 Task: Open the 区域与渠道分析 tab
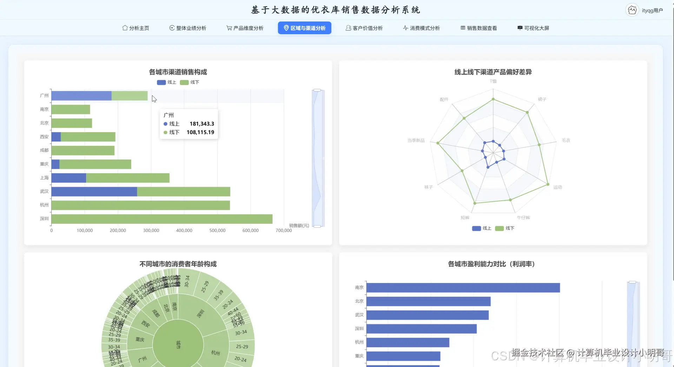(305, 28)
